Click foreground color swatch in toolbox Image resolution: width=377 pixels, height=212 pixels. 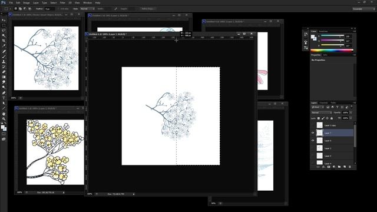click(2, 127)
